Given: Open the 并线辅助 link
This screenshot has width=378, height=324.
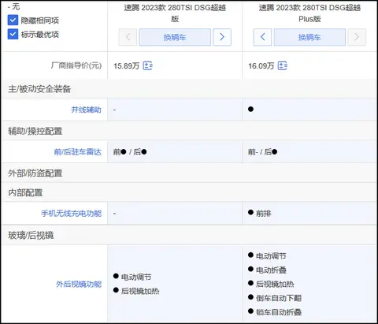Looking at the screenshot, I should pos(86,110).
